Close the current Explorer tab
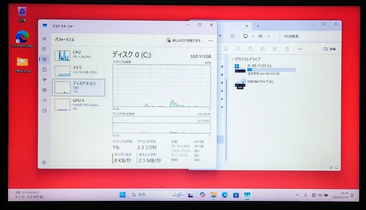This screenshot has height=210, width=366. 246,26
